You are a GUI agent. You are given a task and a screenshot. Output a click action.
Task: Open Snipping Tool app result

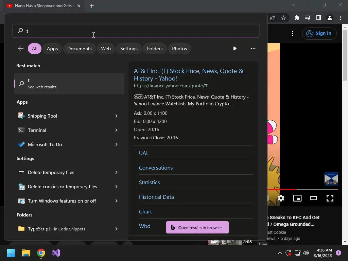click(69, 116)
